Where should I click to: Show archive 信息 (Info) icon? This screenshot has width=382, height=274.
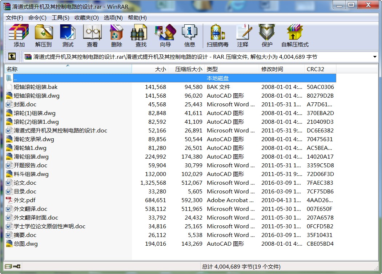coord(189,36)
